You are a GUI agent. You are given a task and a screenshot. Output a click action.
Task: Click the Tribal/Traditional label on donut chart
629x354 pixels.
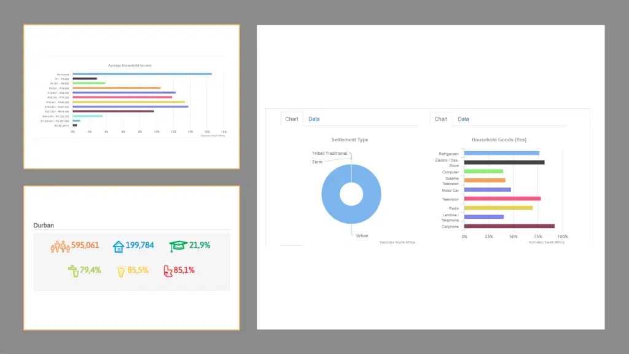click(x=329, y=153)
